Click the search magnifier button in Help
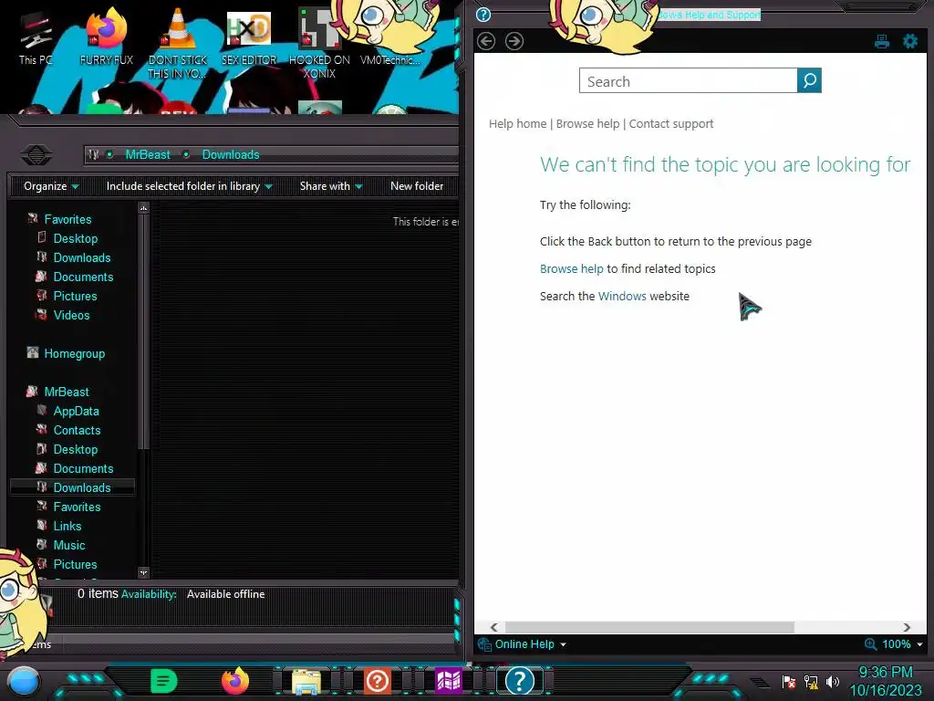The image size is (934, 701). (x=809, y=80)
